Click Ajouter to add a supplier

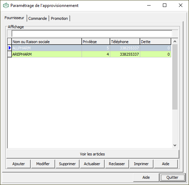point(19,164)
